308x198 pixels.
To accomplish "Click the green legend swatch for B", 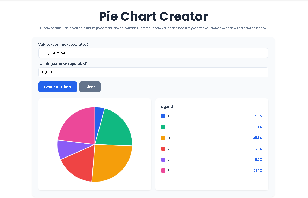I will click(x=163, y=127).
